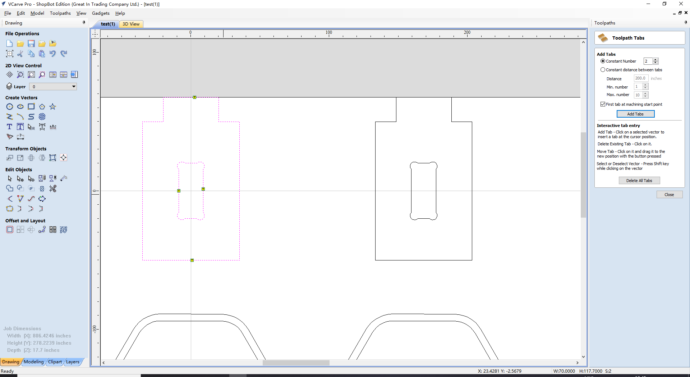Open the Text on Curve tool
The height and width of the screenshot is (377, 690).
coord(53,127)
